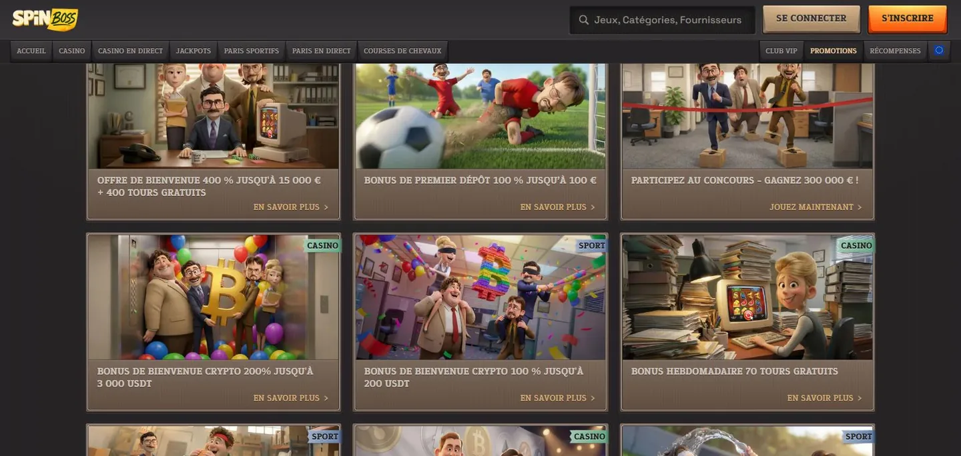Focus the Jeux, Catégories, Fournisseurs search field
961x456 pixels.
coord(662,20)
